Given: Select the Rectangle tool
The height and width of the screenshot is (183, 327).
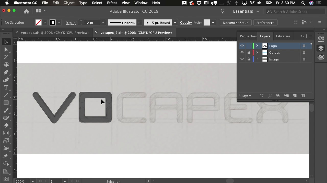Looking at the screenshot, I should click(6, 103).
